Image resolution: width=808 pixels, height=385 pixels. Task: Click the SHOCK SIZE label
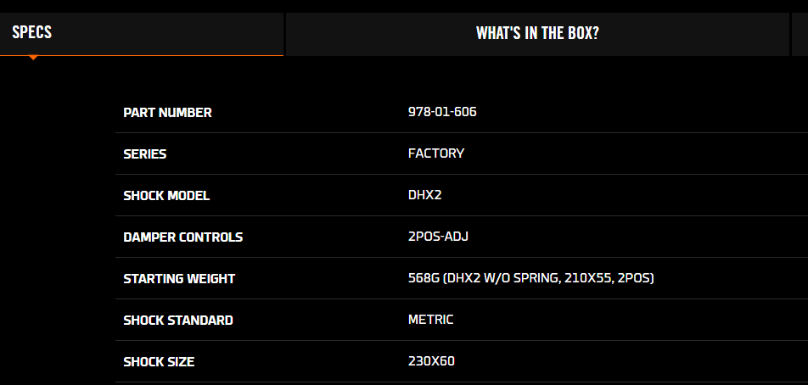coord(159,362)
